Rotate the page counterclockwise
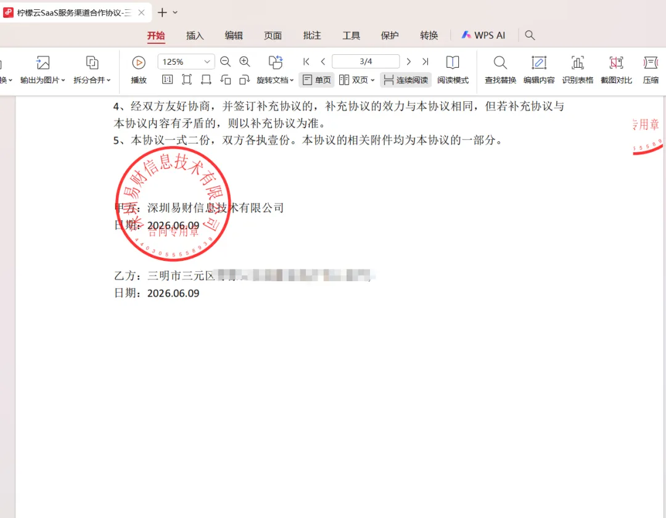This screenshot has height=518, width=666. 226,80
